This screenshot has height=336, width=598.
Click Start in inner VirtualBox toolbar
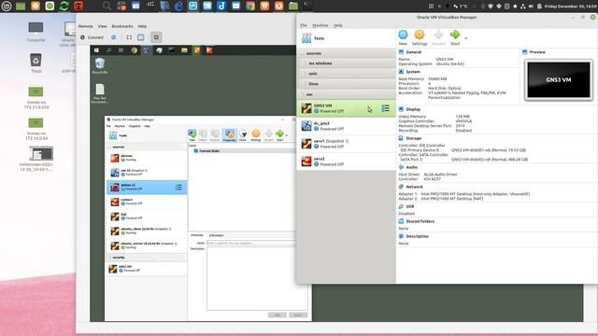pos(280,135)
